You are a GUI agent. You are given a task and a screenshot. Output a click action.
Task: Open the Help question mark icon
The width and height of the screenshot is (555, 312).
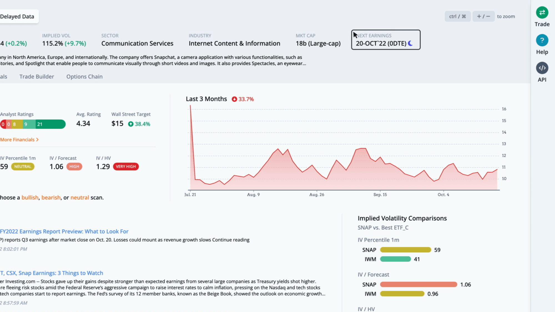[x=542, y=40]
